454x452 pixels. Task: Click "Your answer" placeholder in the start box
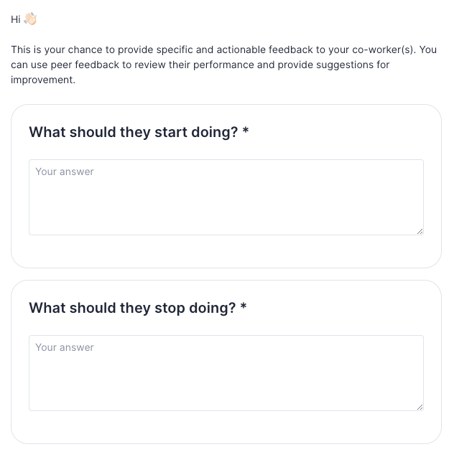(x=65, y=172)
